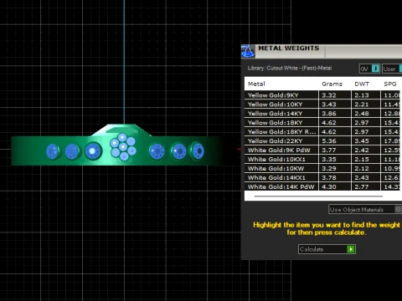Click the Calculate button

tap(327, 249)
